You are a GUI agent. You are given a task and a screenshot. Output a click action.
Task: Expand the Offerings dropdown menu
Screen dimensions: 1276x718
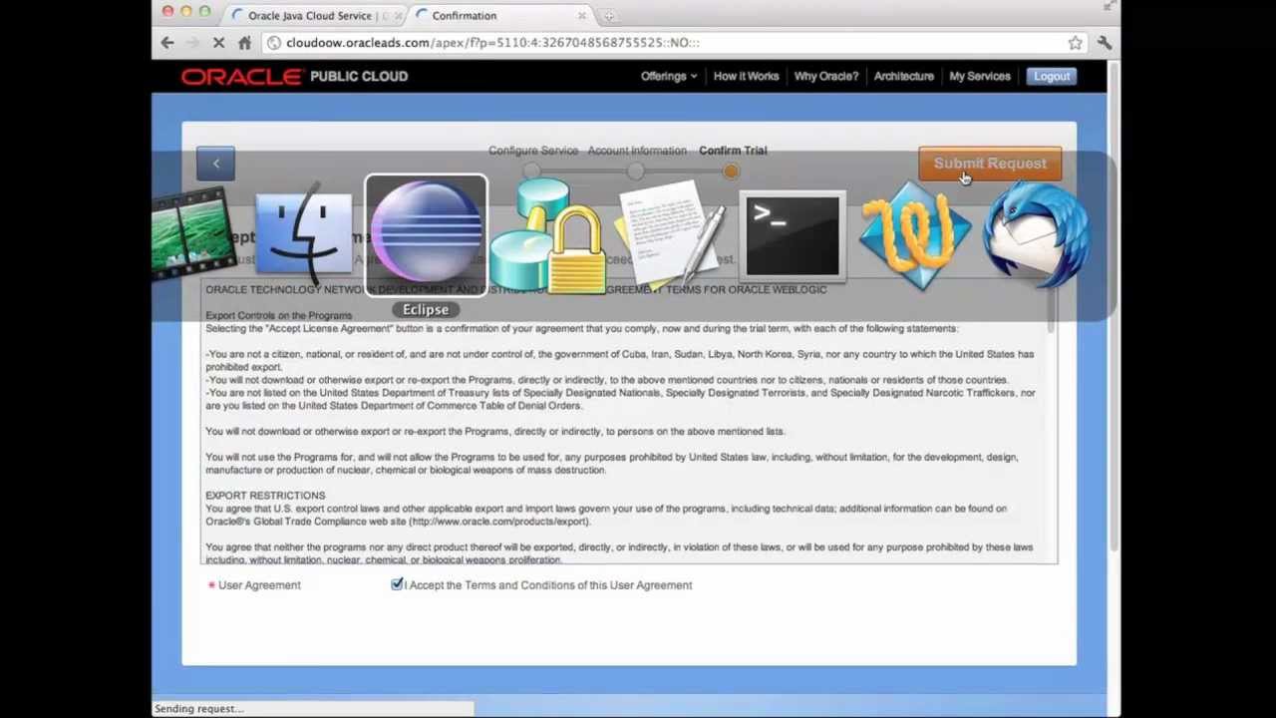668,76
